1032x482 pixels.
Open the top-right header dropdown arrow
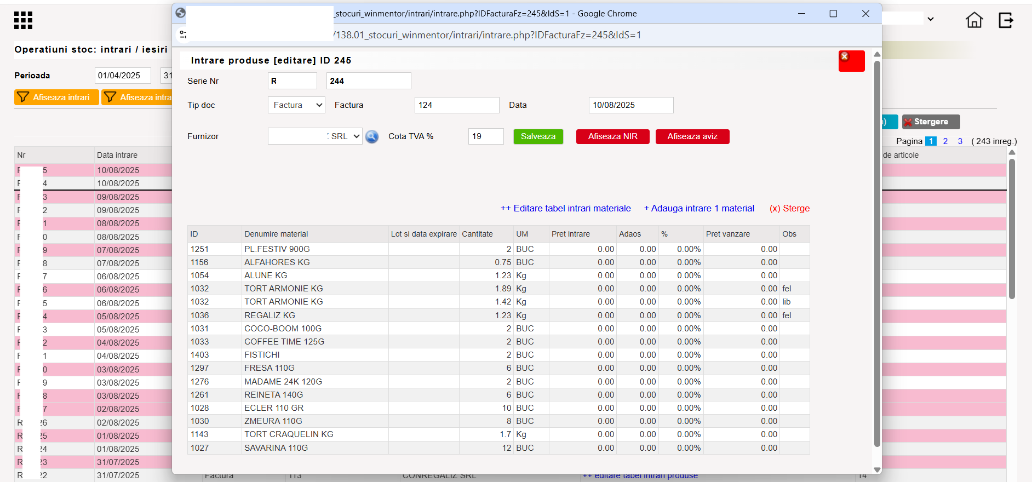931,19
